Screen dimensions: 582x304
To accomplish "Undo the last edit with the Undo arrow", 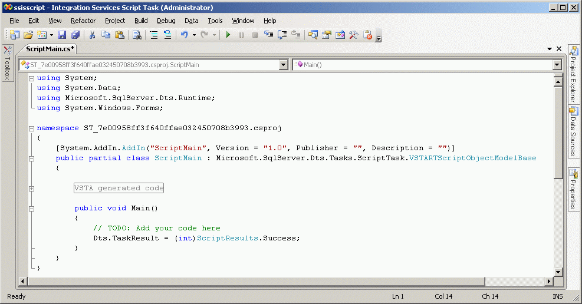I will (184, 35).
